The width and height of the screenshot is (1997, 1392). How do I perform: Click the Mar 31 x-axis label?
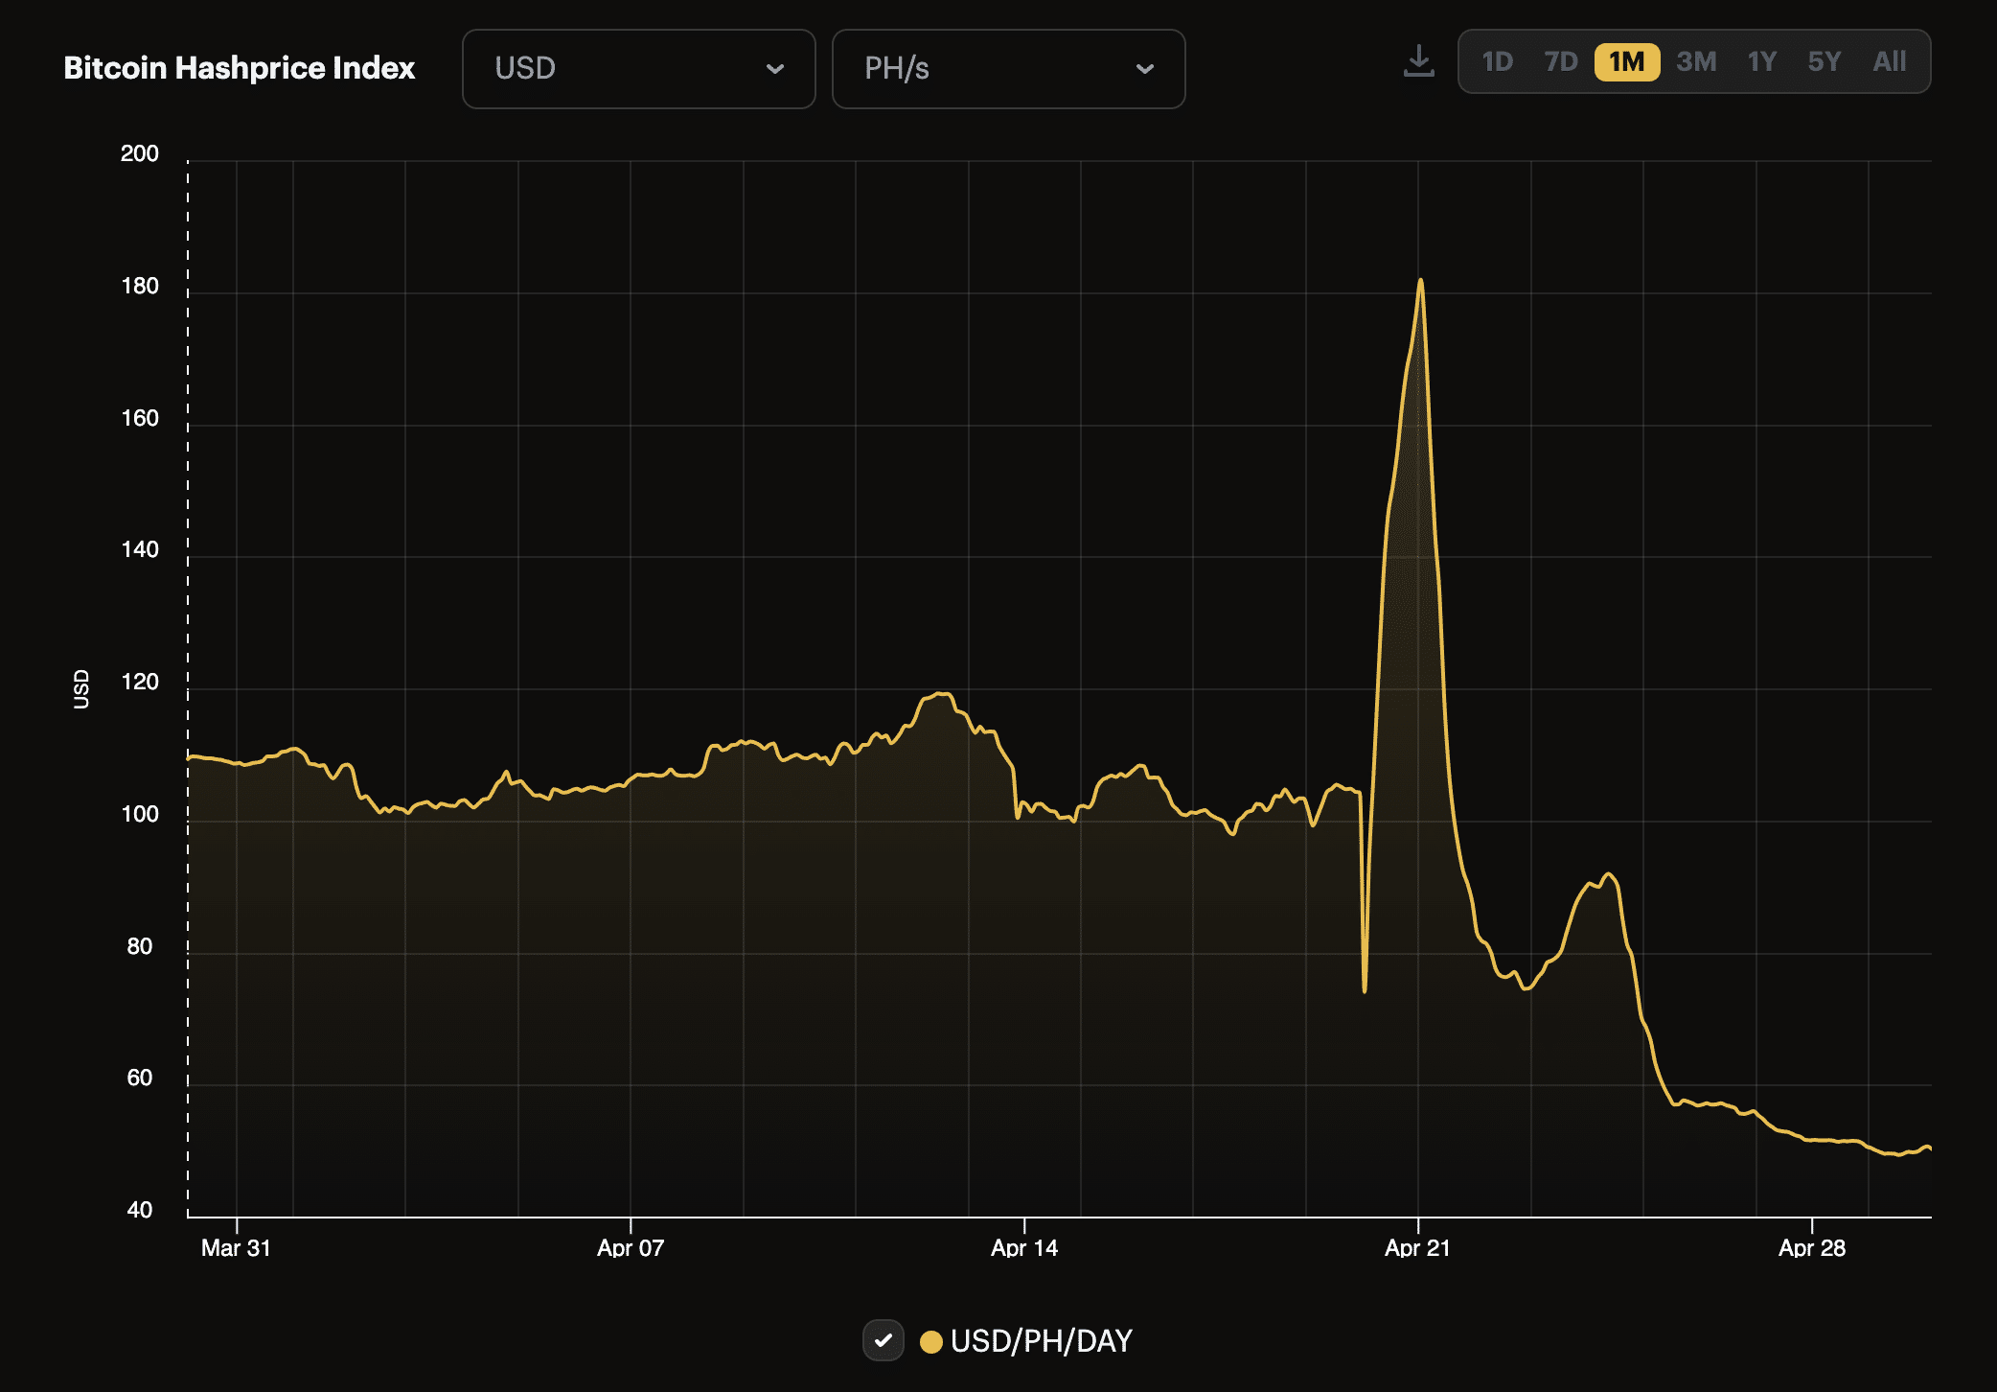(x=236, y=1248)
